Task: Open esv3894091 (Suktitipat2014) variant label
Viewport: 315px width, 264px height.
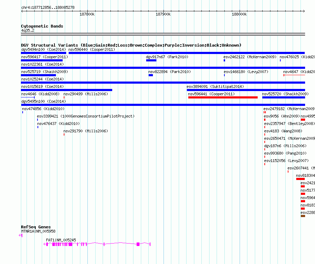Action: click(215, 86)
